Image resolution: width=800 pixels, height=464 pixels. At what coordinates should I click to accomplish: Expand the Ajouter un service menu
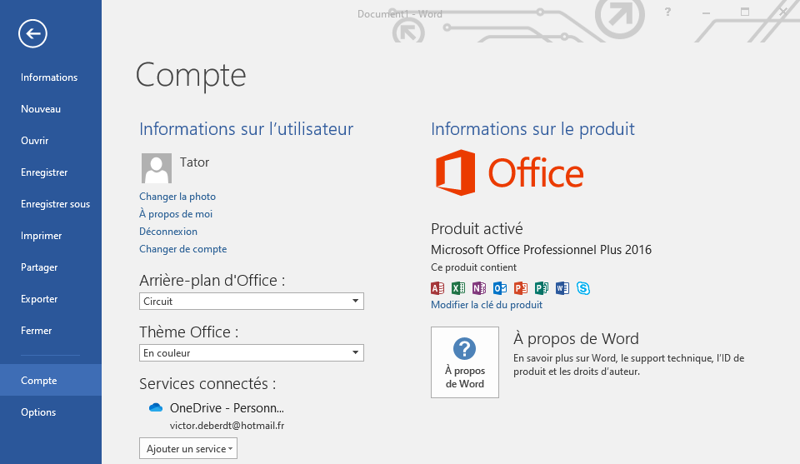click(x=188, y=449)
